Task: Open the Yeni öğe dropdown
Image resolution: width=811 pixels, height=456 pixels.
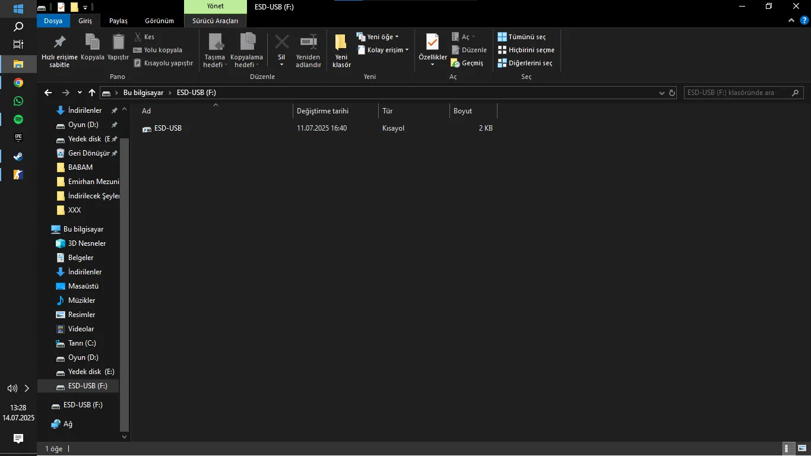Action: coord(378,37)
